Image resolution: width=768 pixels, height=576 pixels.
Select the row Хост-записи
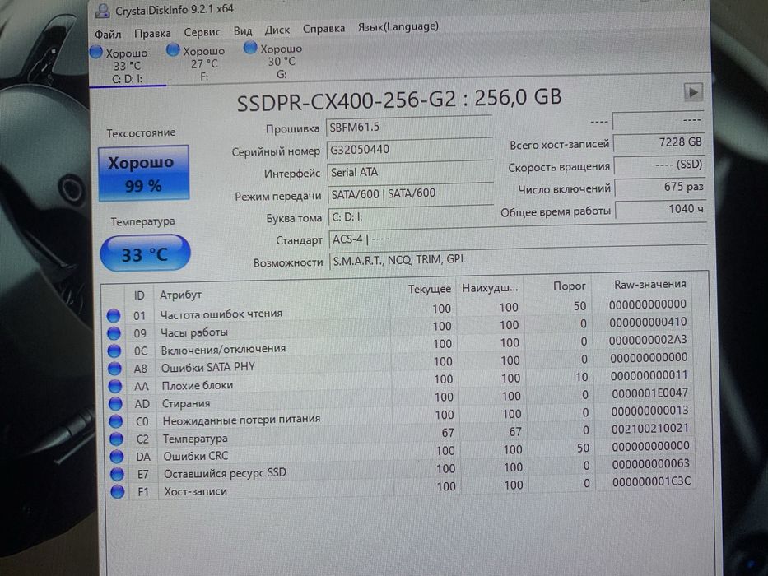(x=403, y=487)
